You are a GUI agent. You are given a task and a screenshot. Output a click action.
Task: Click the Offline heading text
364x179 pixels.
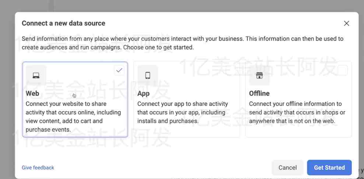click(x=259, y=93)
